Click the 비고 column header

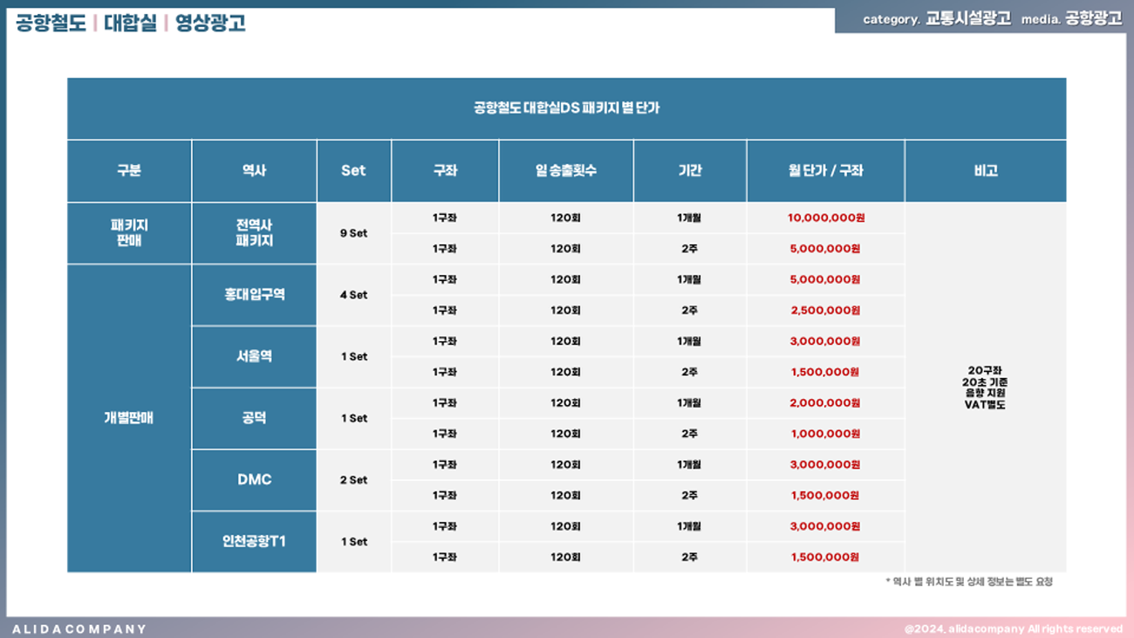985,171
